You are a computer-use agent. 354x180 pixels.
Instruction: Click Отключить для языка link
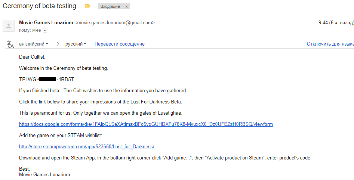tap(330, 44)
